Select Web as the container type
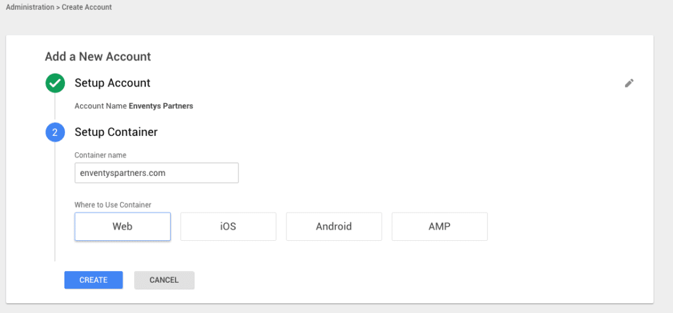 tap(122, 226)
